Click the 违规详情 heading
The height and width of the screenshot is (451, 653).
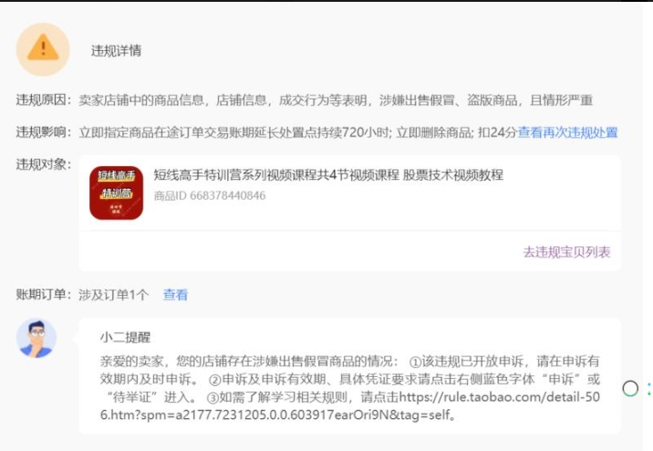(x=116, y=50)
